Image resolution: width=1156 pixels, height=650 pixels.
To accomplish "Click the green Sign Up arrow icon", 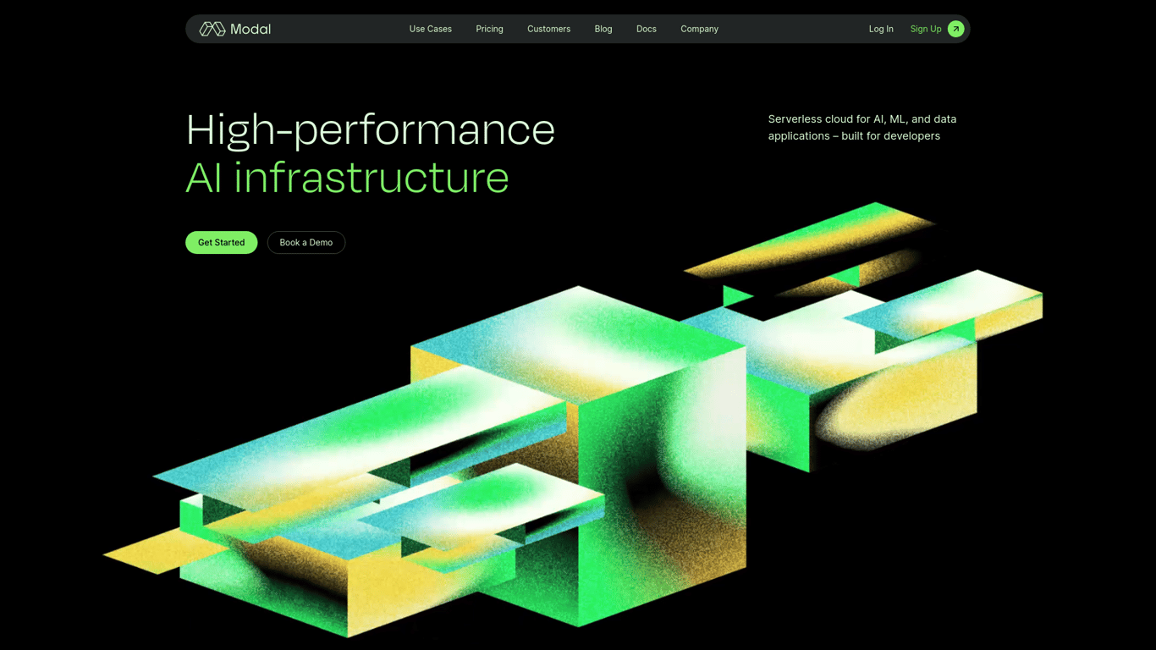I will (955, 29).
